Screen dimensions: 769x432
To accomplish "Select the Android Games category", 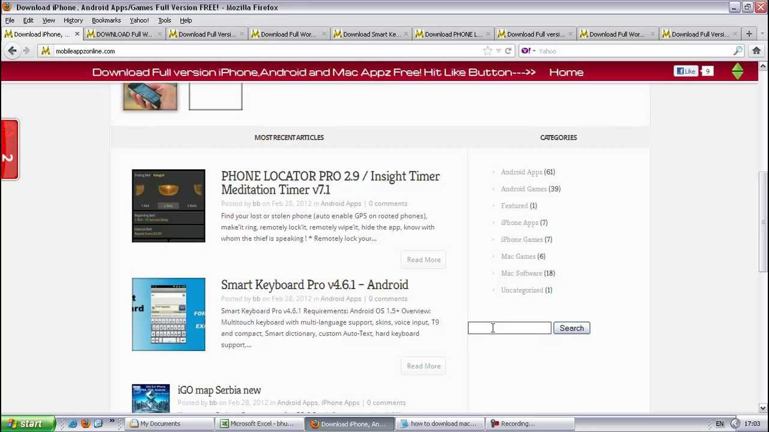I will (x=524, y=189).
